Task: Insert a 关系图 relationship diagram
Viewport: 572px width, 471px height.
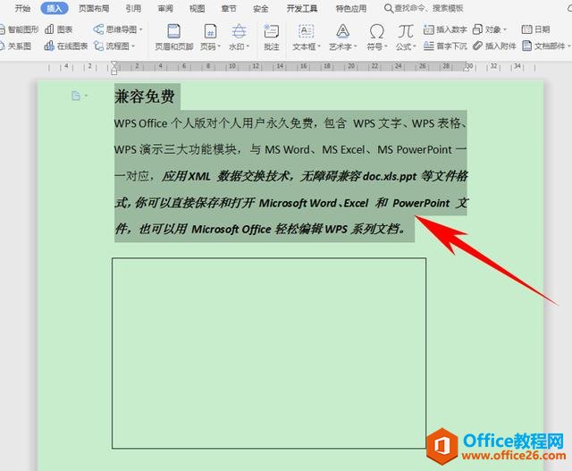Action: pyautogui.click(x=16, y=46)
